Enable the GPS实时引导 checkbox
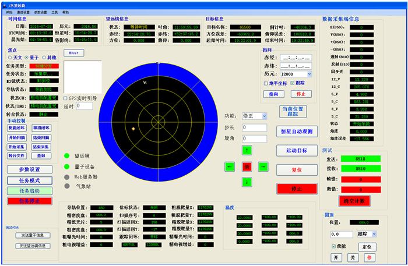Image resolution: width=408 pixels, height=266 pixels. pyautogui.click(x=66, y=98)
